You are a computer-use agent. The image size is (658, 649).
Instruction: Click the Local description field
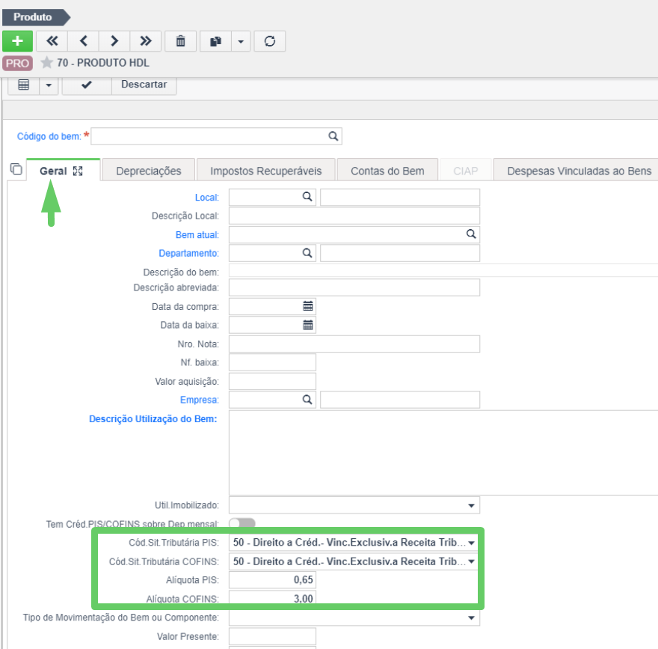[400, 198]
